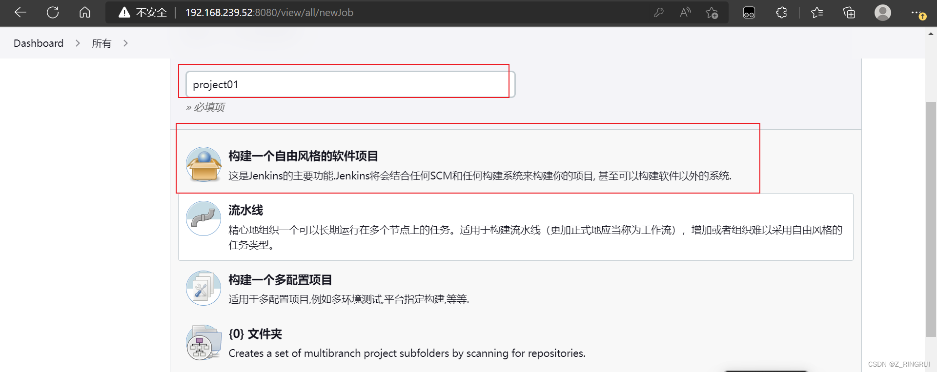The height and width of the screenshot is (372, 937).
Task: Open the extensions puzzle piece icon
Action: 781,13
